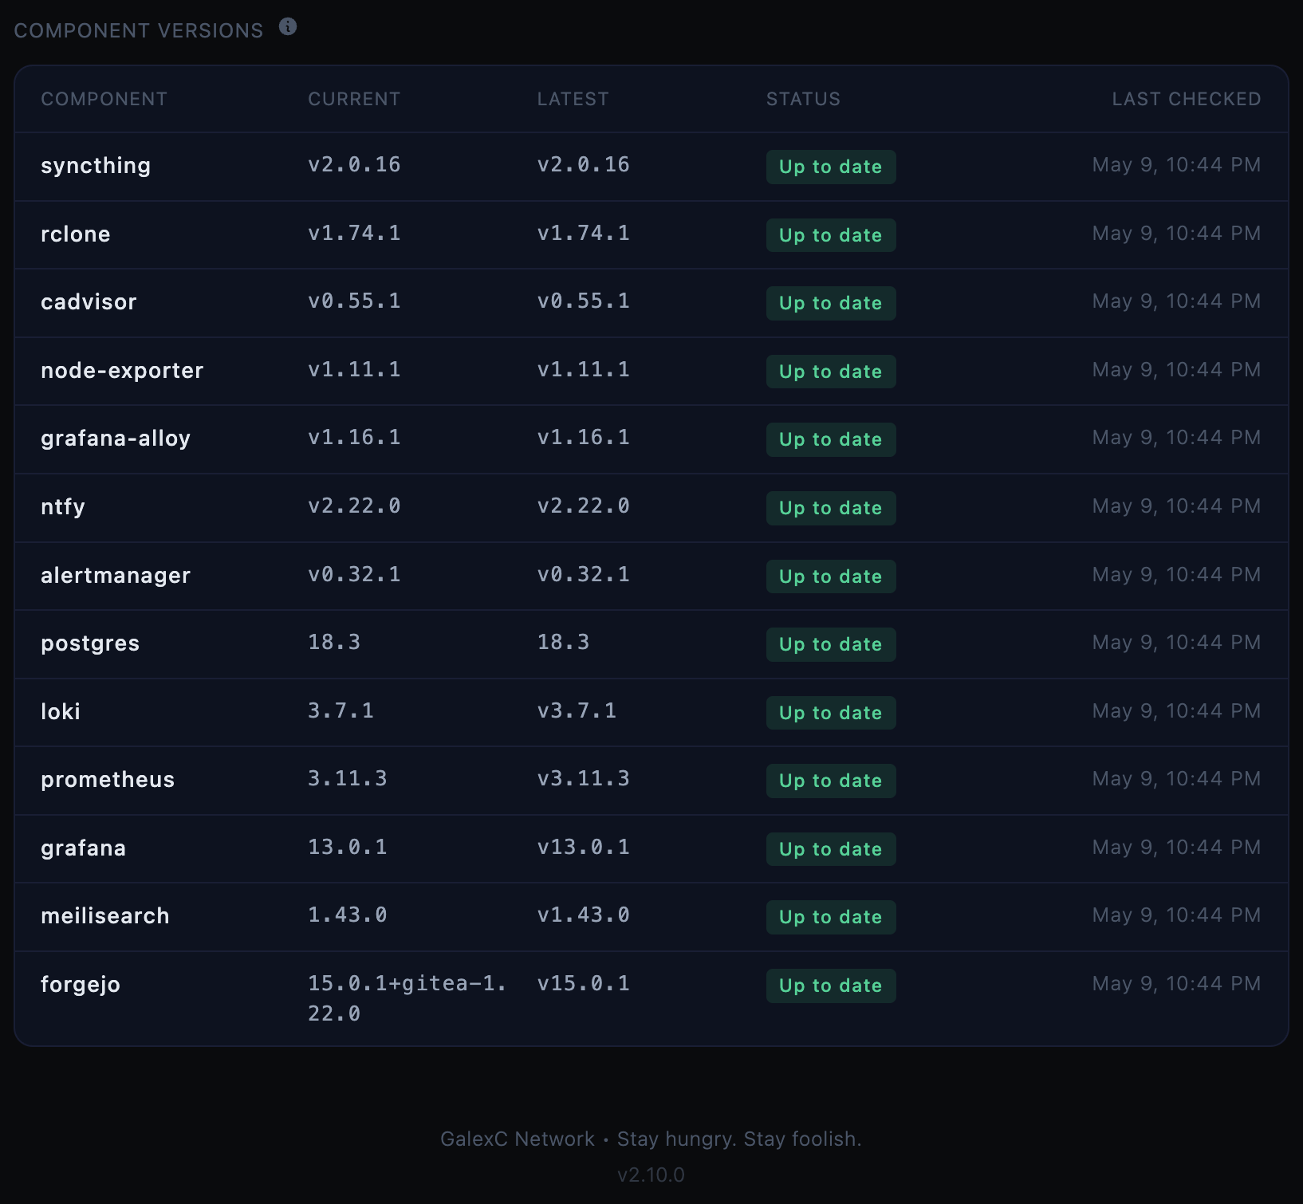1303x1204 pixels.
Task: Click syncthing current version v2.0.16
Action: 354,165
